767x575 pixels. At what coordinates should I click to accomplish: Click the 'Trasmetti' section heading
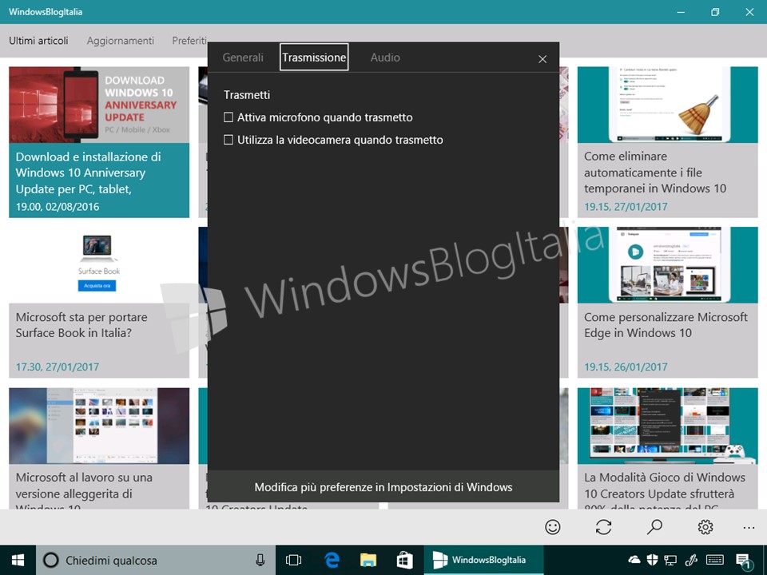tap(247, 95)
